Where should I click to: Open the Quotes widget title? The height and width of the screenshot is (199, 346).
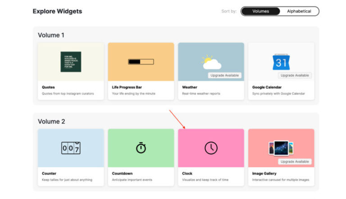[x=49, y=87]
